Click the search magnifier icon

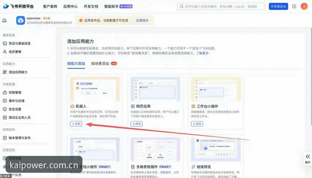coord(181,6)
